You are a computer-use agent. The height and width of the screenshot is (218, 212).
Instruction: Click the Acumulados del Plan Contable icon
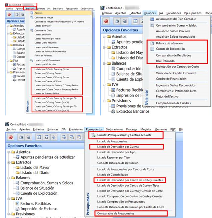click(x=152, y=19)
